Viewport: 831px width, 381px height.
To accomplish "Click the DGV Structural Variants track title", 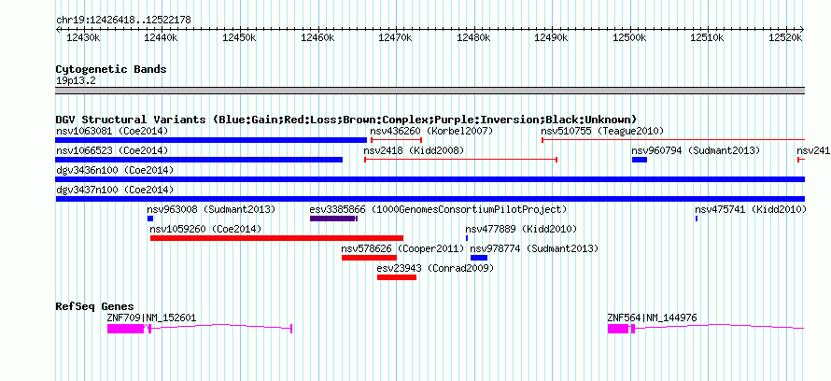I will point(346,120).
